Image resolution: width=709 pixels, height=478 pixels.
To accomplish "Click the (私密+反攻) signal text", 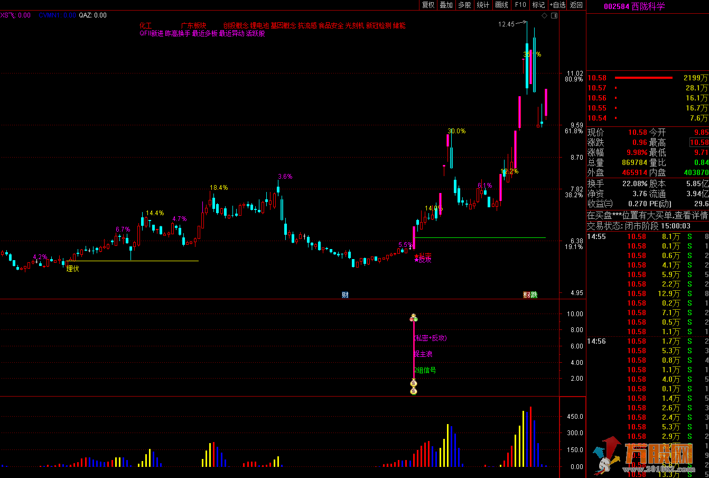I will (430, 338).
